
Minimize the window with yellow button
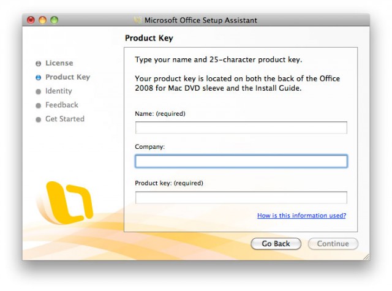42,20
